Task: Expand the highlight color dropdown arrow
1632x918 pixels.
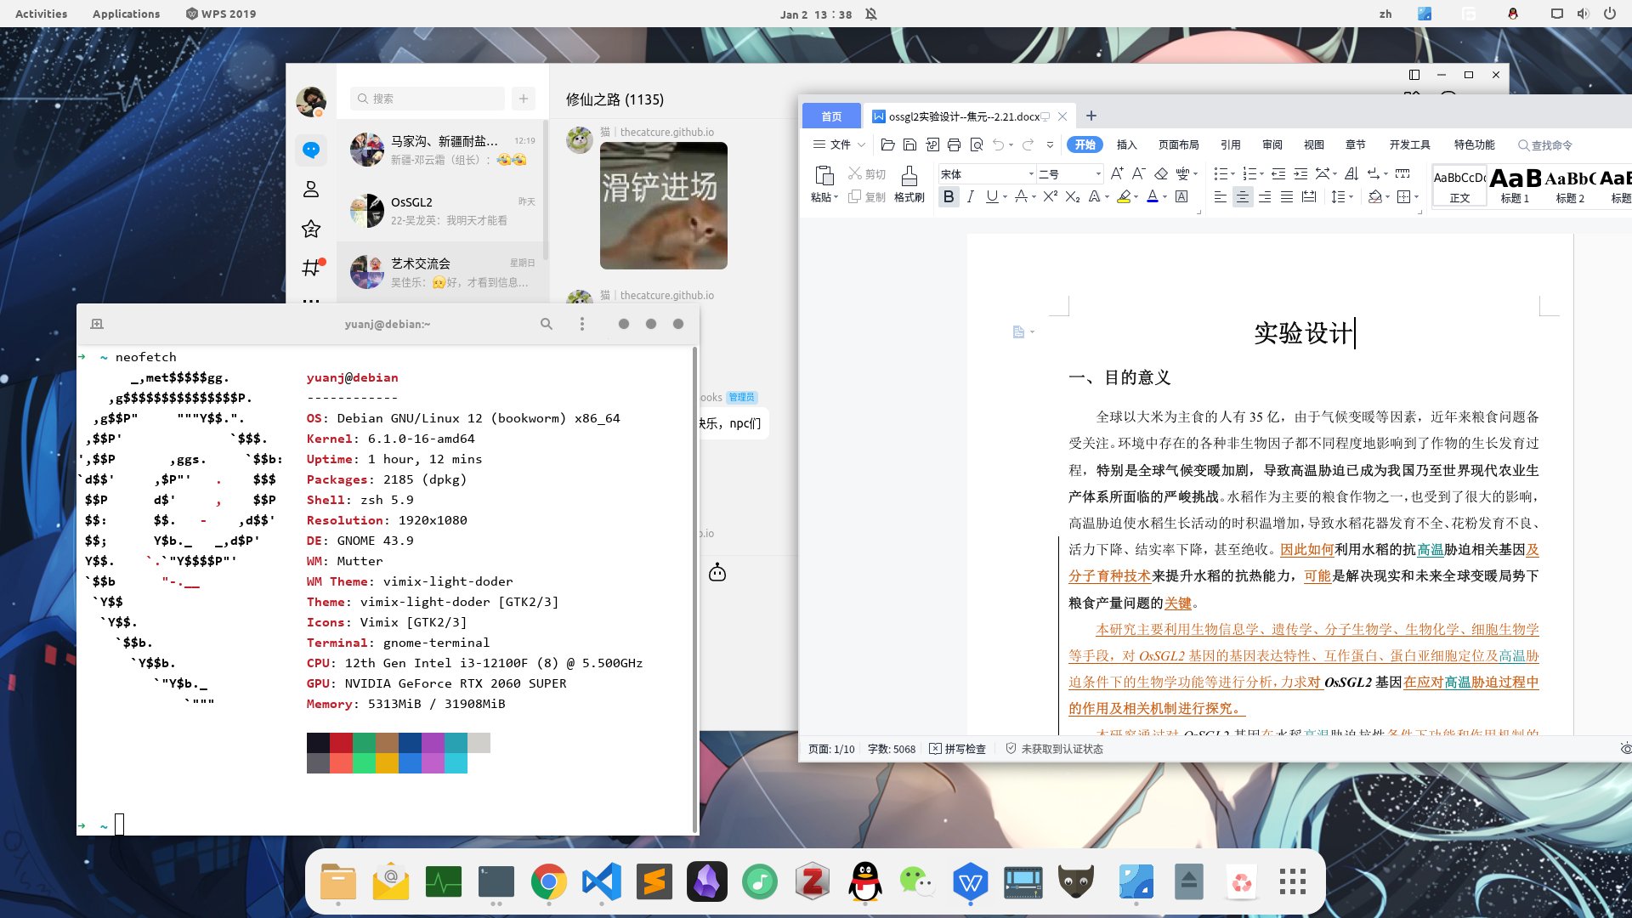Action: (x=1136, y=197)
